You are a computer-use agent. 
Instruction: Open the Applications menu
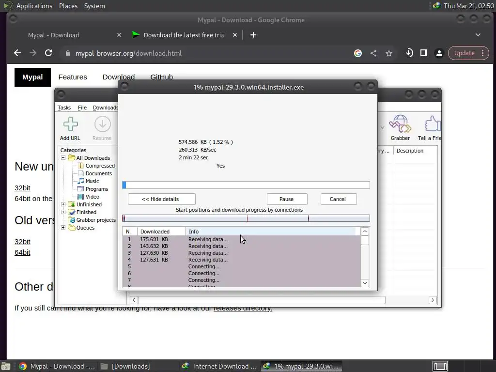pos(34,6)
